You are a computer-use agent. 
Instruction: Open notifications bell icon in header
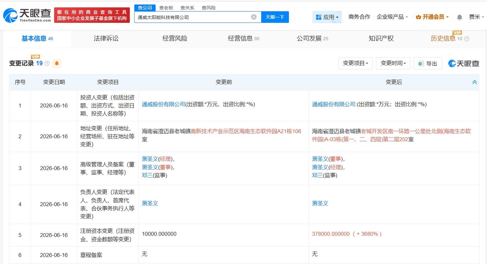tap(460, 17)
